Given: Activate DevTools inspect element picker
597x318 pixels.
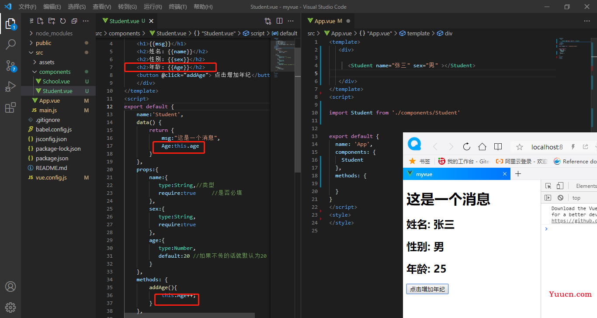Looking at the screenshot, I should pyautogui.click(x=548, y=186).
